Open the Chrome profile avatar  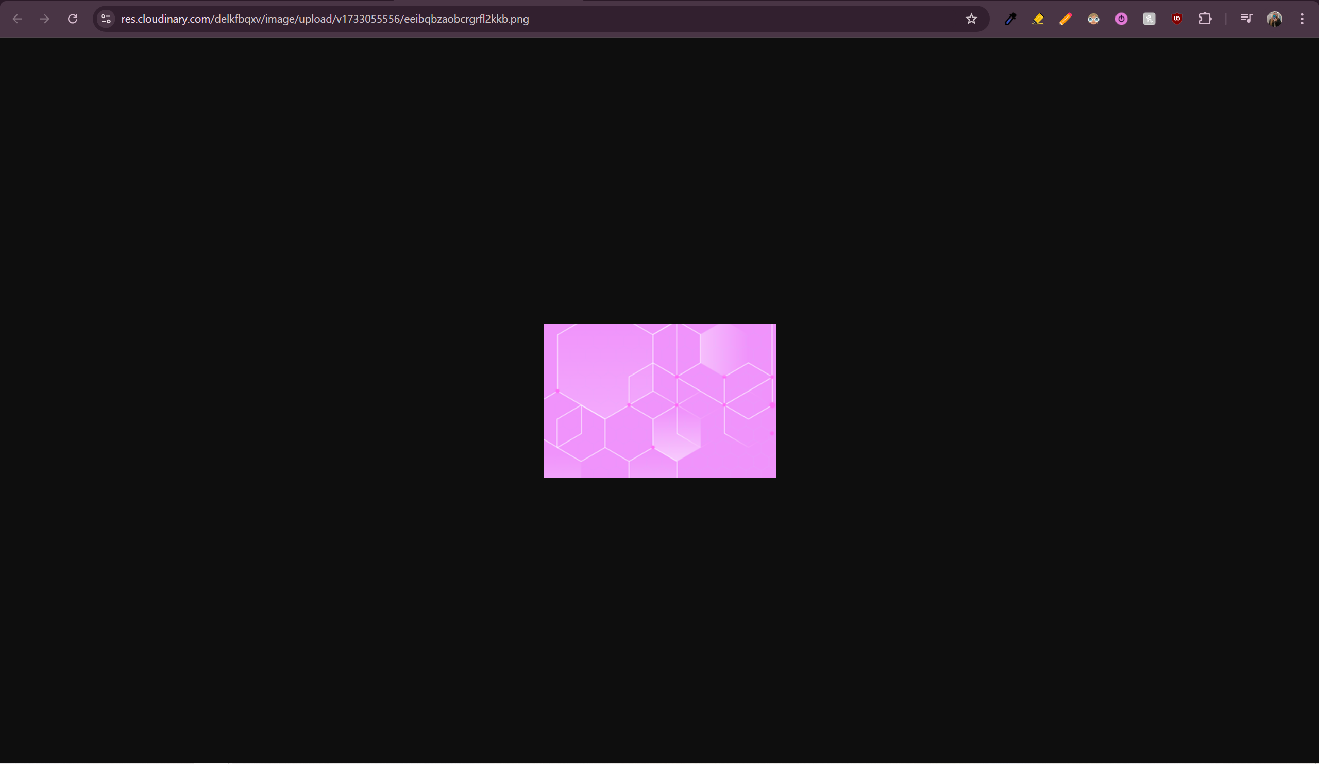(x=1275, y=19)
